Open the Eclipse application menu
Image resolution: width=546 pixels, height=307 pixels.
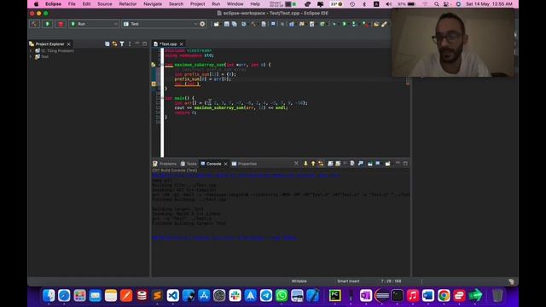pos(53,3)
